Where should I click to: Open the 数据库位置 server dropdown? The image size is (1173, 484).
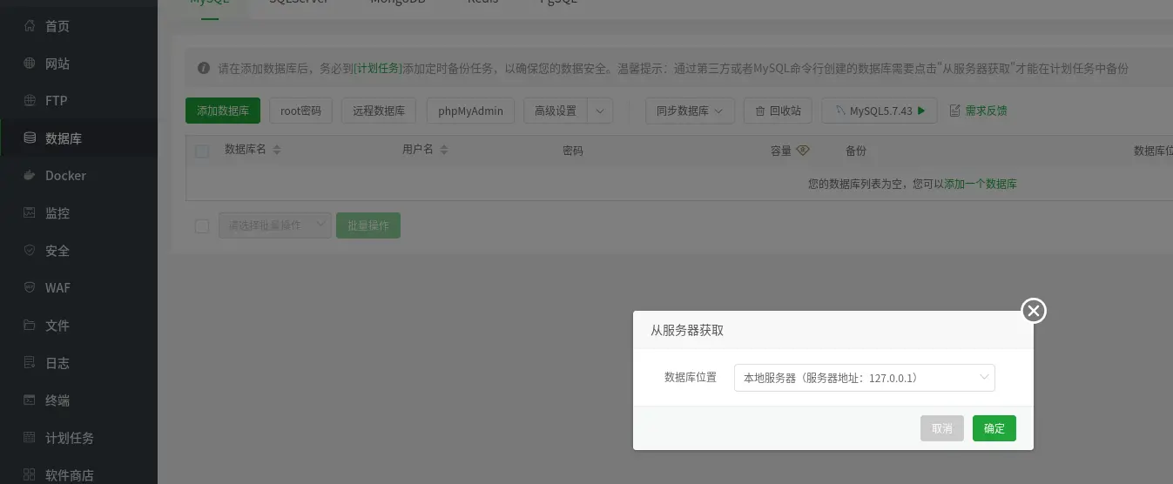[x=865, y=378]
